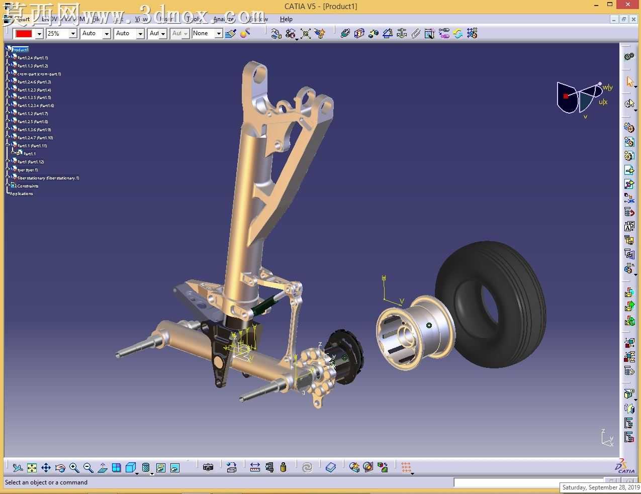Open the Analyze menu
641x494 pixels.
pyautogui.click(x=224, y=19)
